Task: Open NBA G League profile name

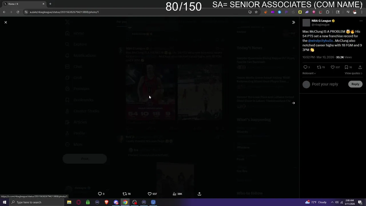Action: pos(321,21)
